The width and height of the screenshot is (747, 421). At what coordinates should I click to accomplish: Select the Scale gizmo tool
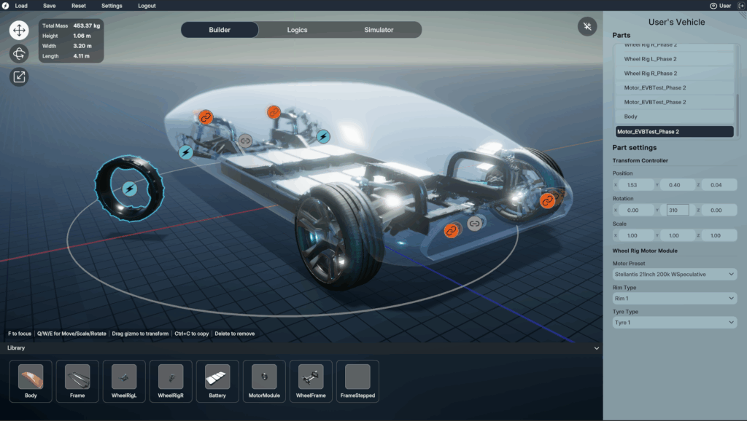coord(18,76)
